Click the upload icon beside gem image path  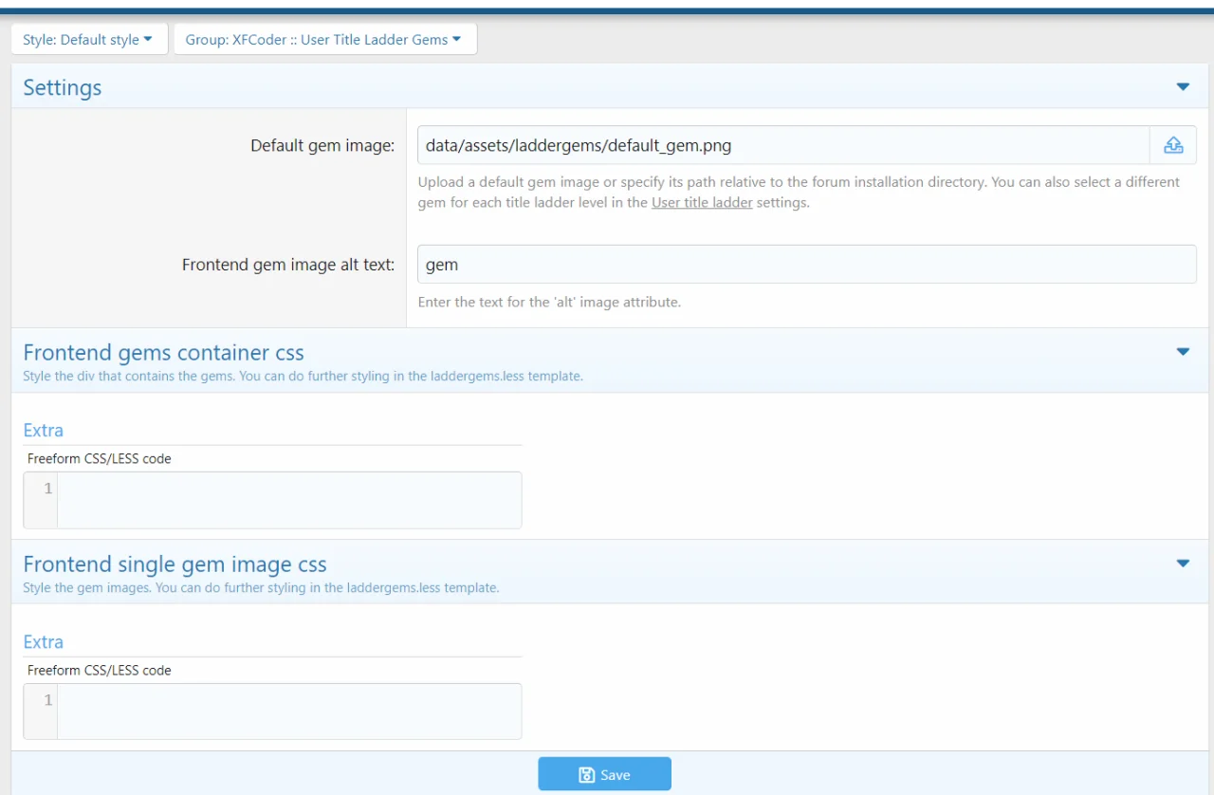1173,145
